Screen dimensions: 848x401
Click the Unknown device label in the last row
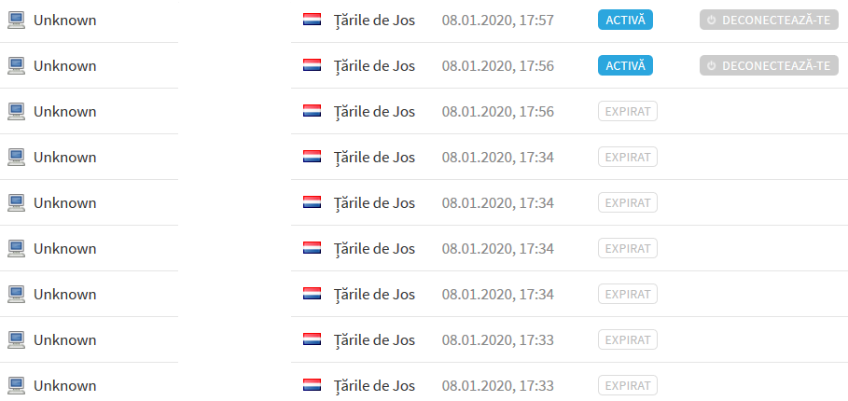point(65,385)
